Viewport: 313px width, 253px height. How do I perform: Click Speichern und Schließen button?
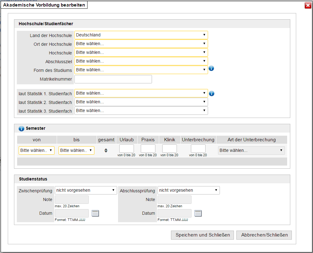tap(202, 235)
